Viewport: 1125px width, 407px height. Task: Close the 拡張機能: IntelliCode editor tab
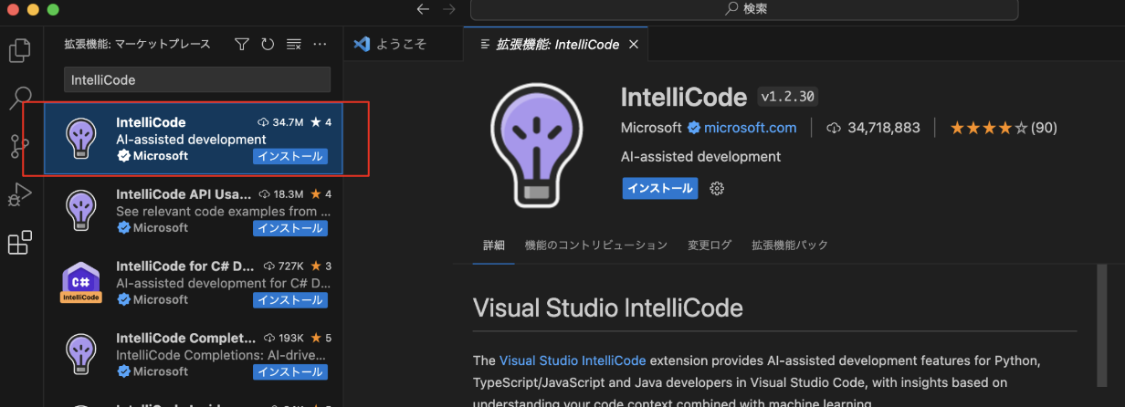[634, 44]
